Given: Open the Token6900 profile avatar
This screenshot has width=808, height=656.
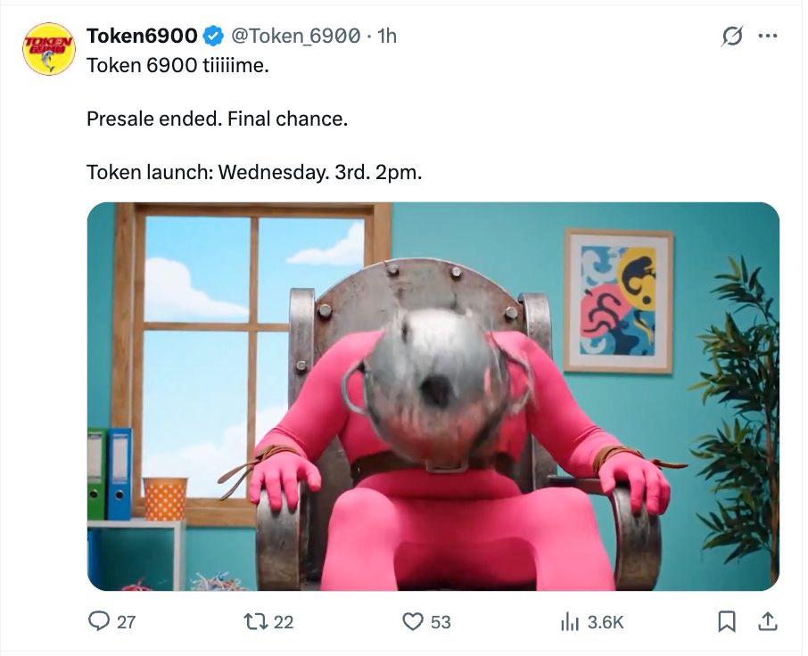Looking at the screenshot, I should point(49,49).
